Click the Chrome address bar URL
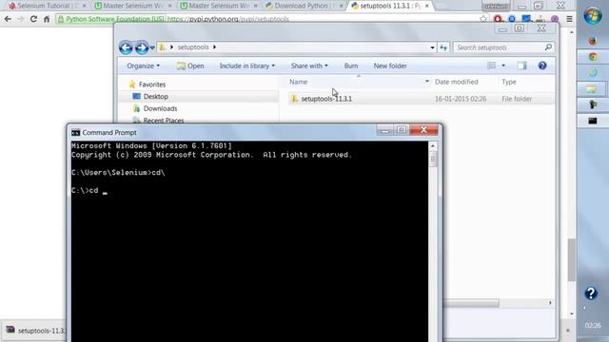This screenshot has width=609, height=342. click(227, 19)
